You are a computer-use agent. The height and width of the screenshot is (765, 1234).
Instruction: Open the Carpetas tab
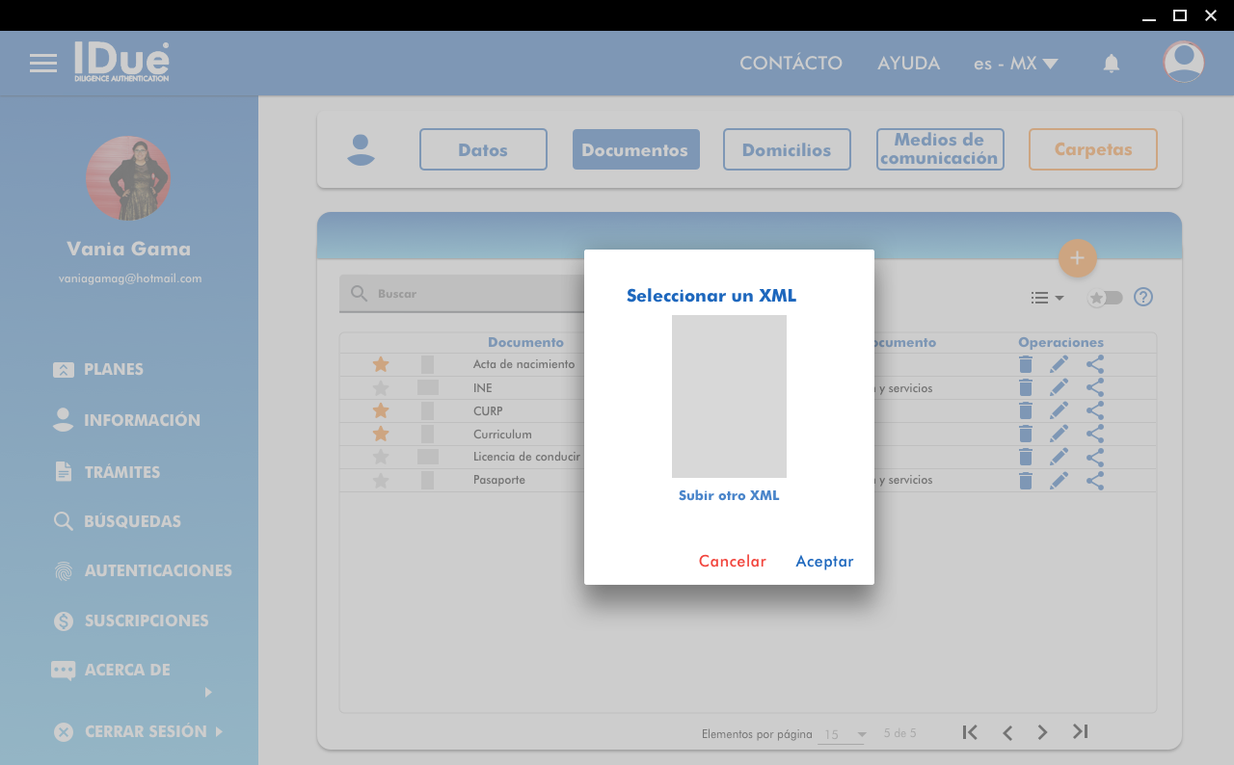tap(1092, 149)
